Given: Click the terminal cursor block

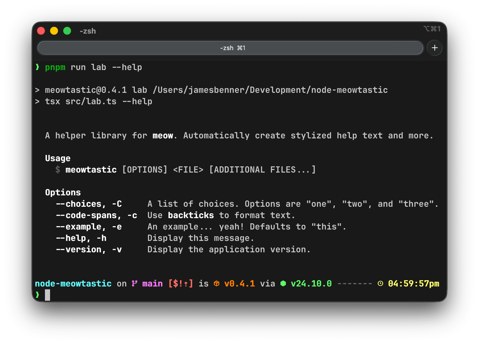Looking at the screenshot, I should coord(47,295).
